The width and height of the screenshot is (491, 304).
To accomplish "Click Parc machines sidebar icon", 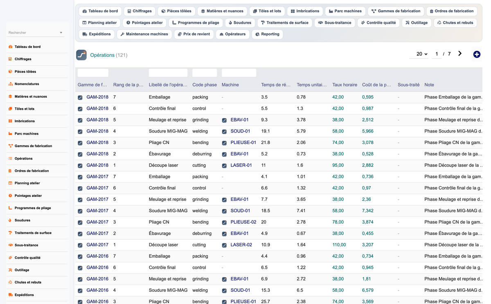I will (10, 134).
